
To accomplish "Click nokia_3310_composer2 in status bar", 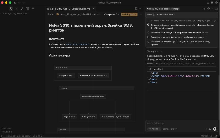I will click(x=18, y=136).
